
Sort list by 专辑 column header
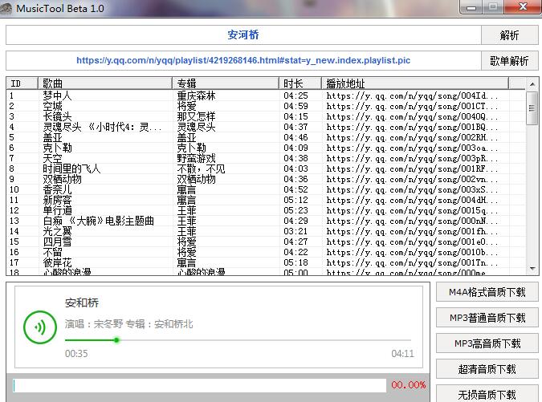click(225, 83)
